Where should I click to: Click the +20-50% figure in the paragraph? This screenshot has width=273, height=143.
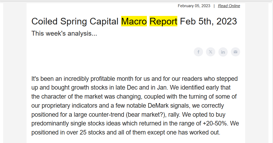point(215,123)
